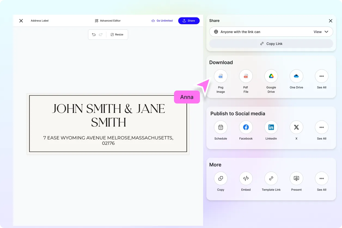The image size is (342, 228).
Task: Show all Download destinations via See All
Action: coord(321,76)
